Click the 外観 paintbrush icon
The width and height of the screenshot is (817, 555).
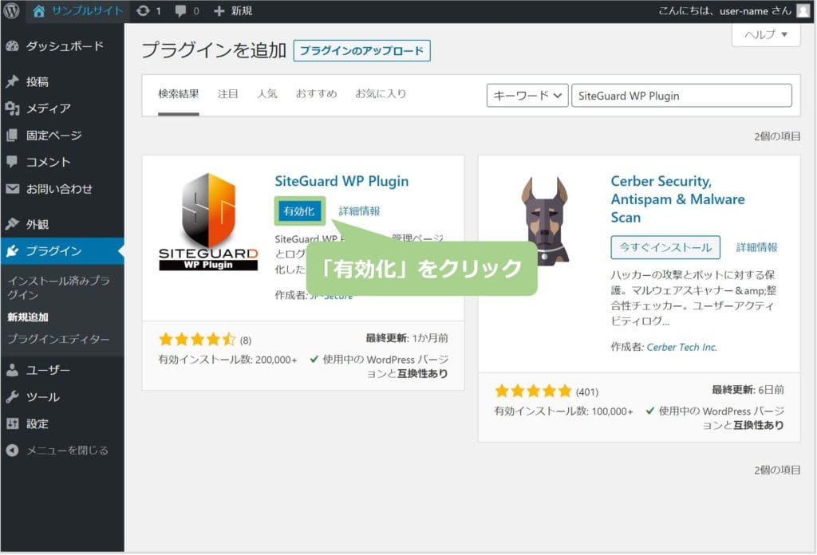click(13, 224)
